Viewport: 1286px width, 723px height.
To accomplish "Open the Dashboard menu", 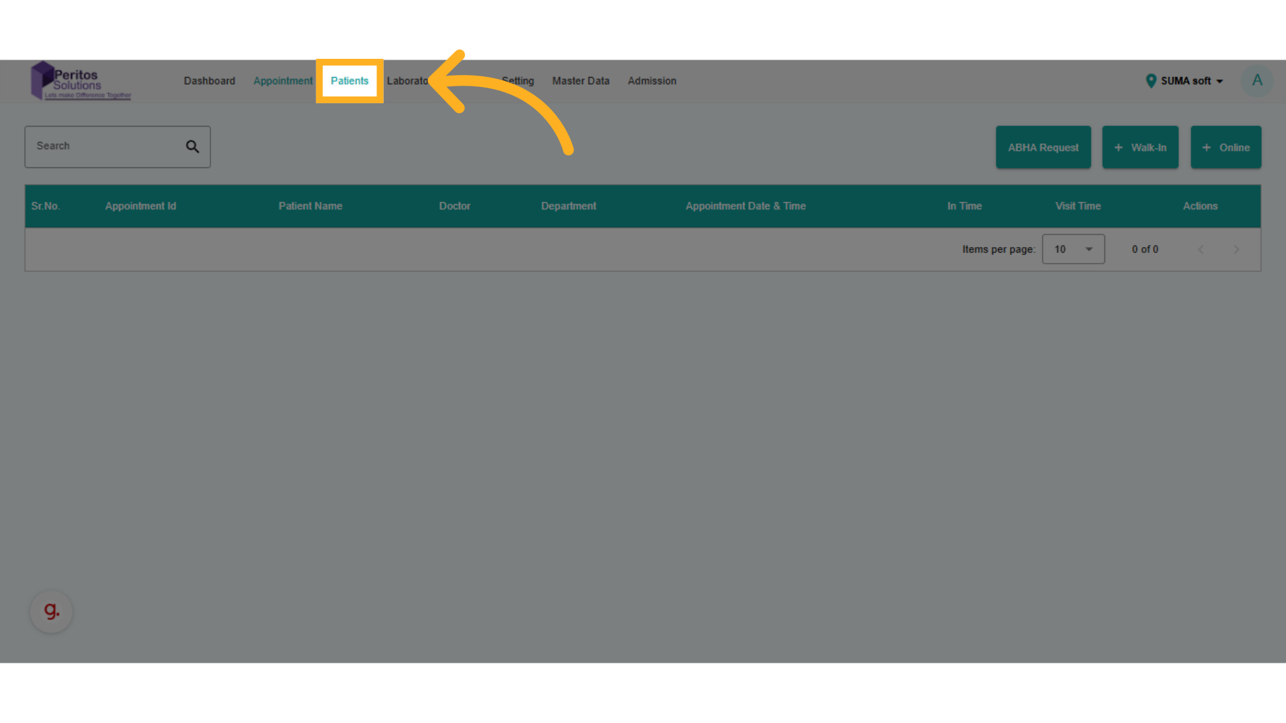I will tap(210, 81).
